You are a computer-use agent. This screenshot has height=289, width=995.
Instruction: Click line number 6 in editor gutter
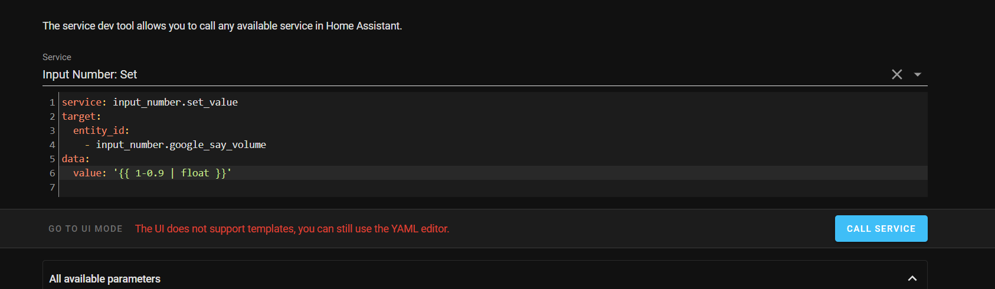tap(52, 173)
